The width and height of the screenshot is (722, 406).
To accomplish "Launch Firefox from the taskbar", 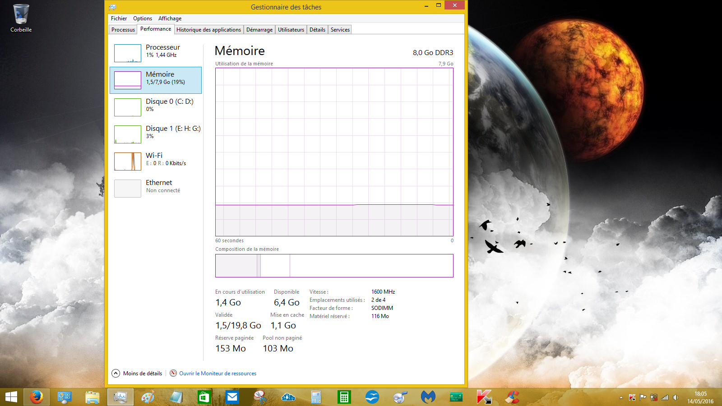I will (37, 397).
